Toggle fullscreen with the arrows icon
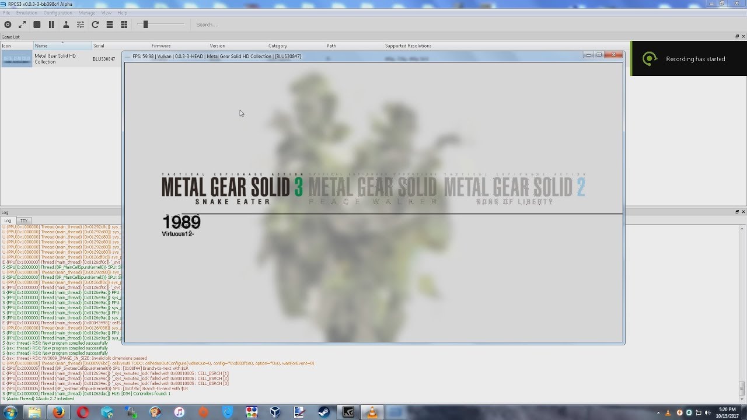 click(22, 24)
